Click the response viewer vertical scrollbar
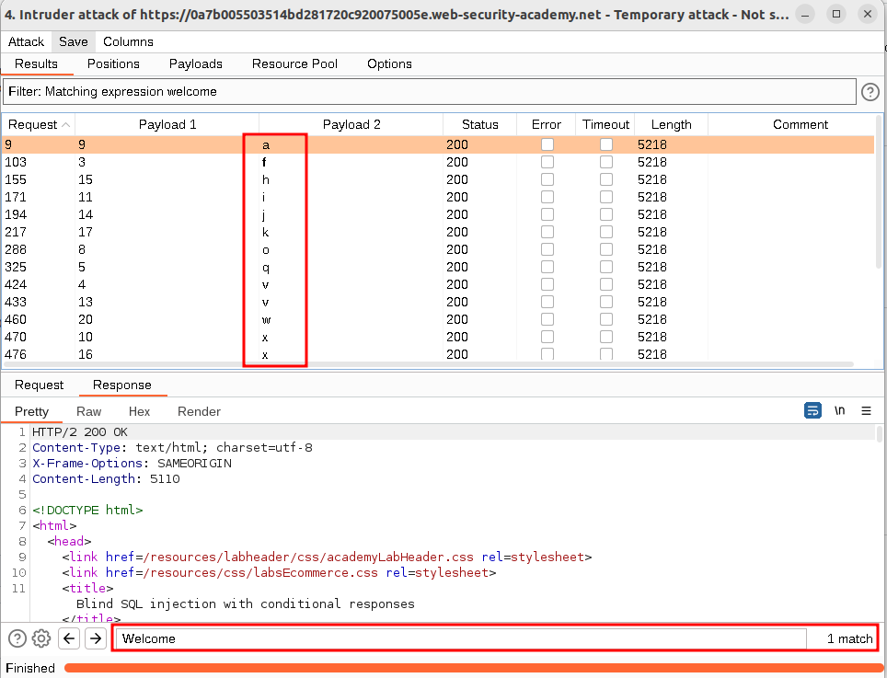 879,434
